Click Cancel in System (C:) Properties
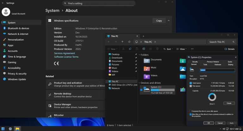 click(220, 123)
